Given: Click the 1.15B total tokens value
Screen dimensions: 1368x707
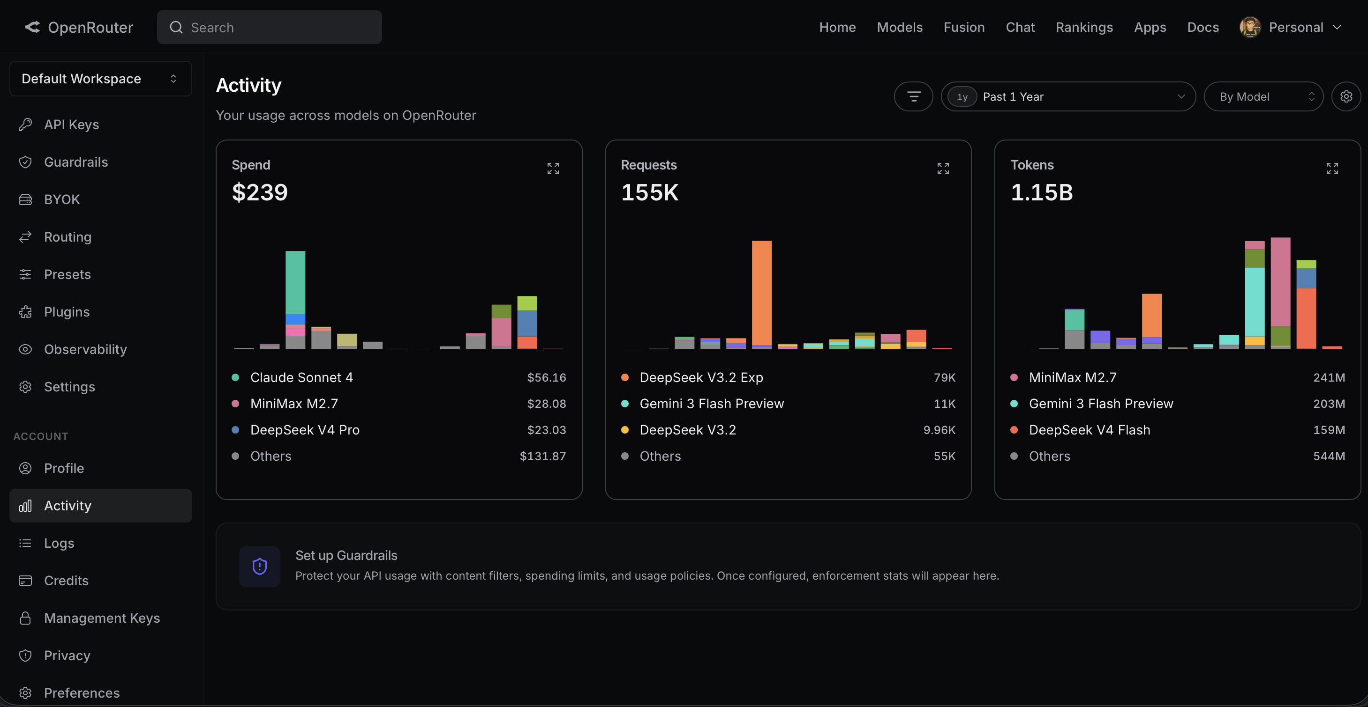Looking at the screenshot, I should click(x=1041, y=192).
